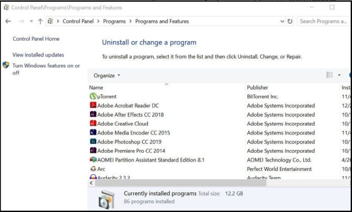Click the 86 programs installed text
352x212 pixels.
click(x=149, y=201)
